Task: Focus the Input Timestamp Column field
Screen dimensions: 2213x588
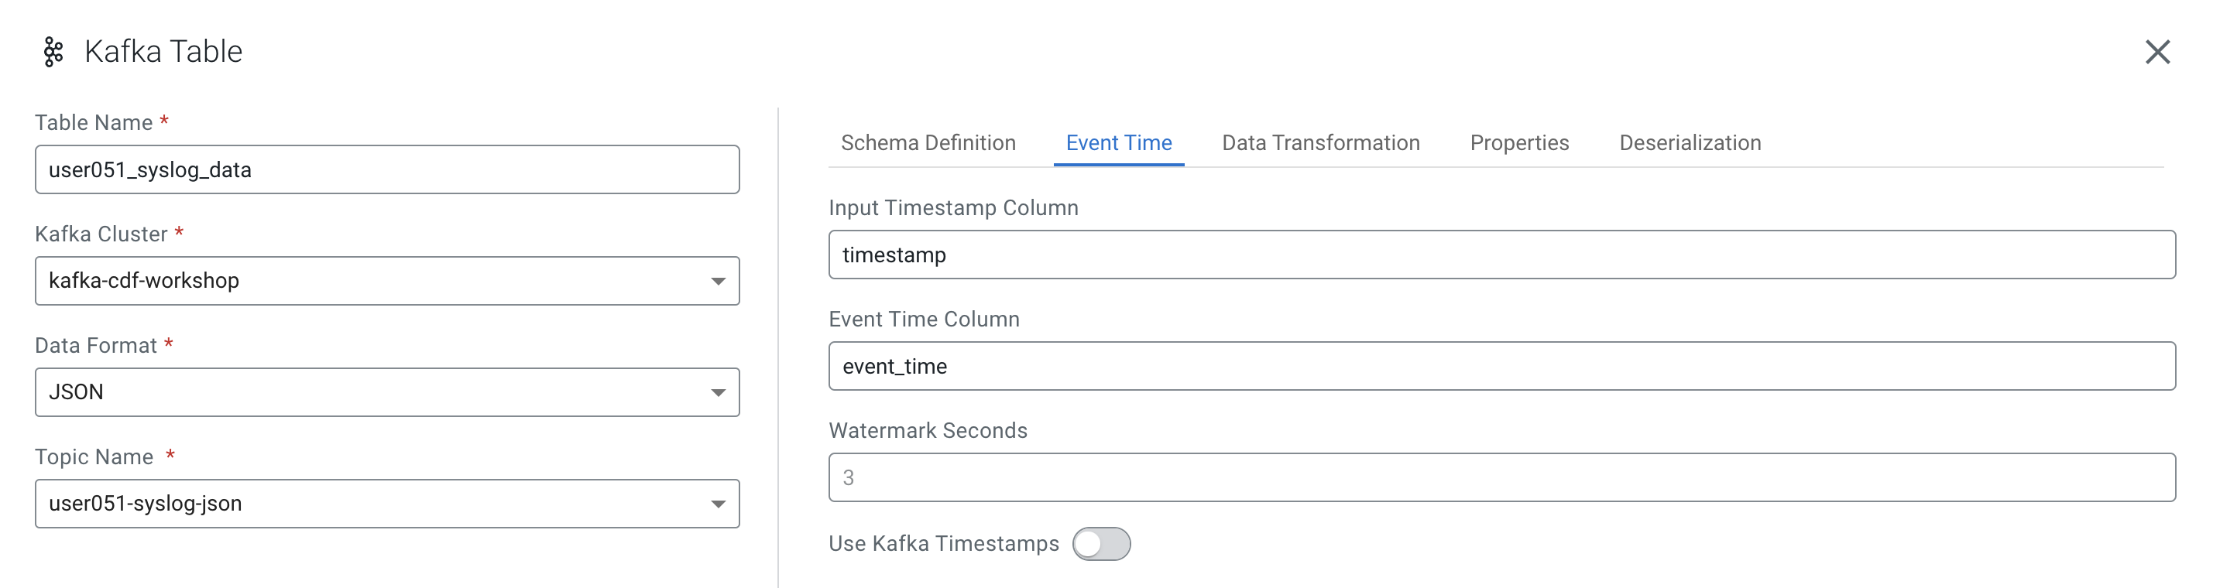Action: click(1501, 254)
